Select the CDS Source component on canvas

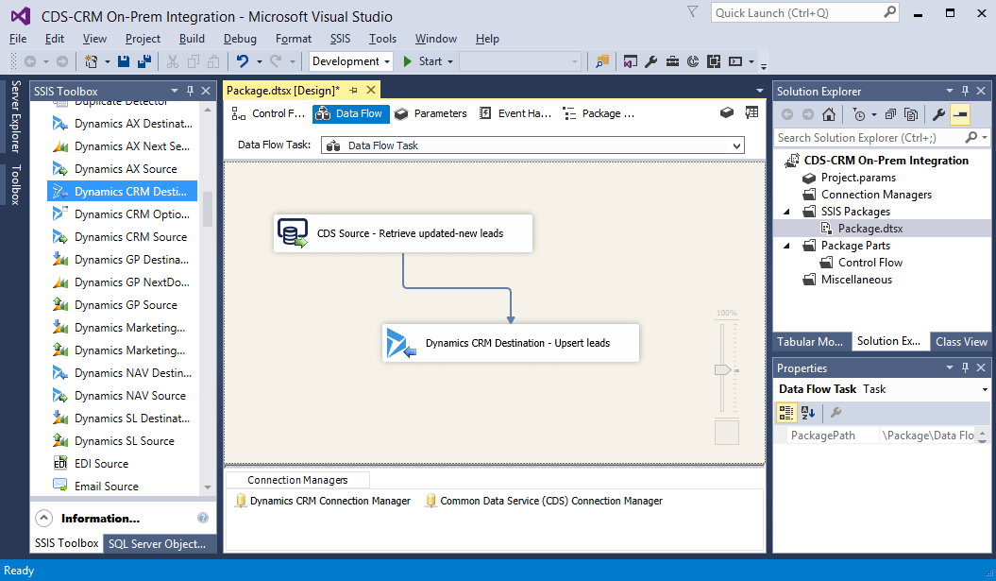point(403,233)
